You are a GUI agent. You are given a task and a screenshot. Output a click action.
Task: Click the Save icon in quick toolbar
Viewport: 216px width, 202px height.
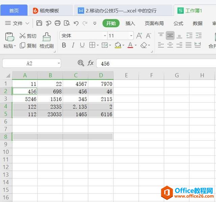[39, 23]
